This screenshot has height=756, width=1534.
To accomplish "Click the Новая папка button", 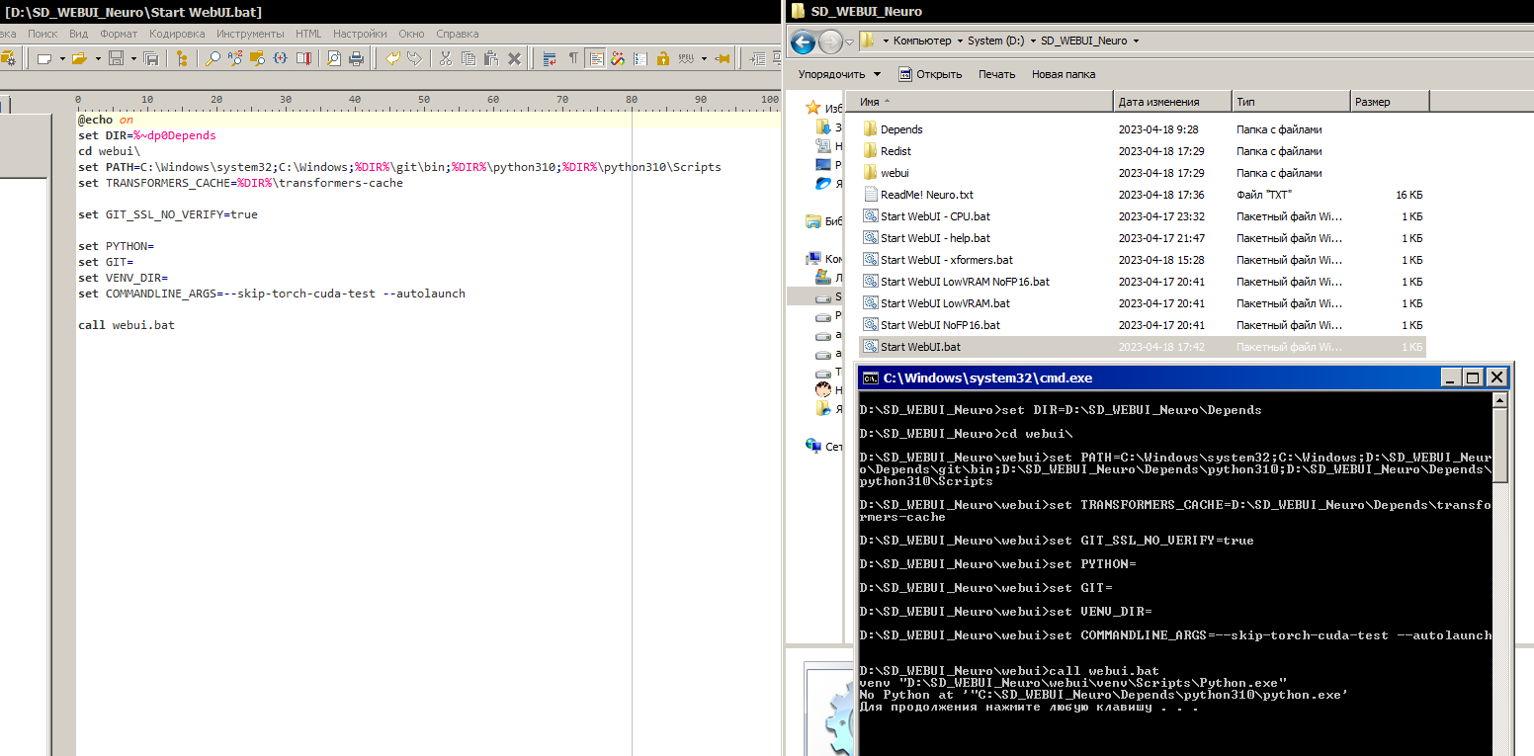I will (1063, 74).
